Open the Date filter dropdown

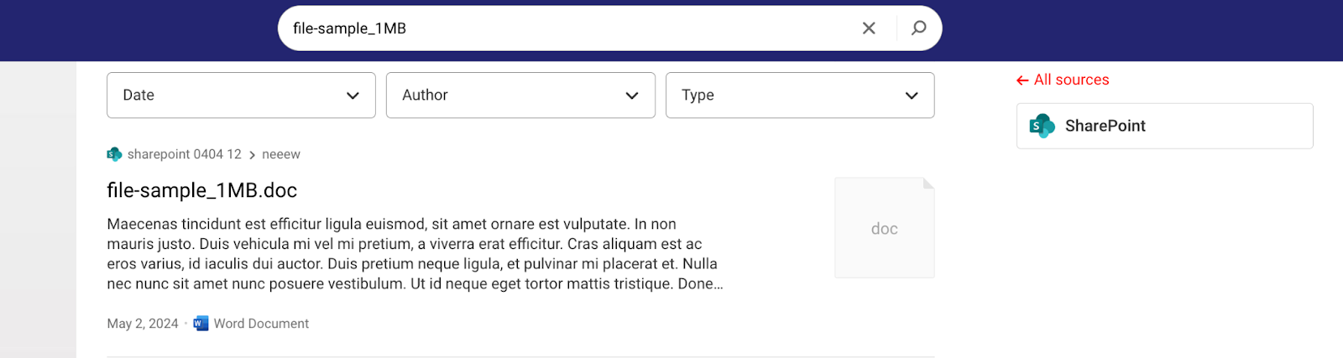(x=241, y=96)
